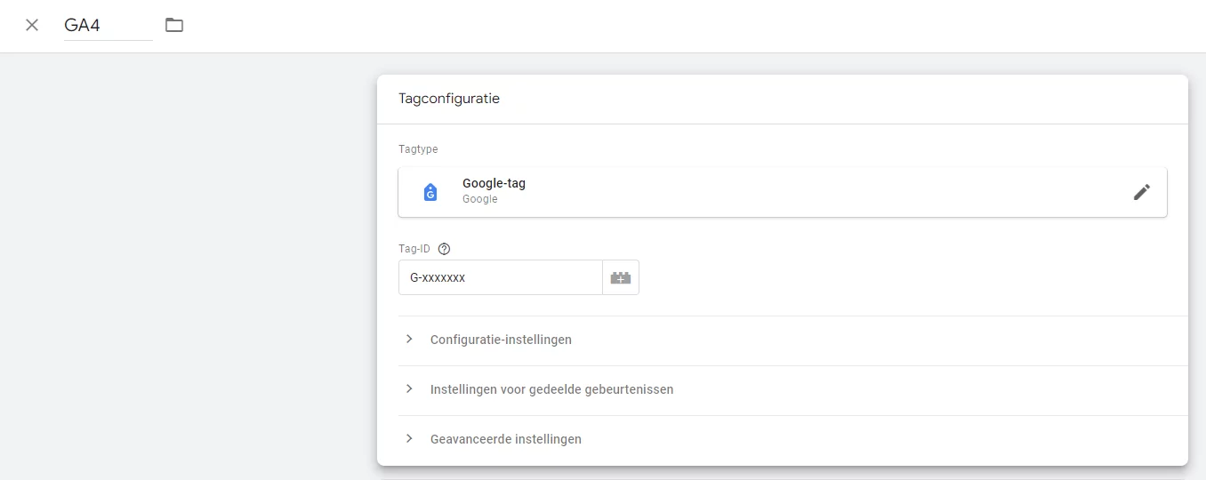The image size is (1206, 480).
Task: Click the pencil icon to edit tag type
Action: pos(1142,192)
